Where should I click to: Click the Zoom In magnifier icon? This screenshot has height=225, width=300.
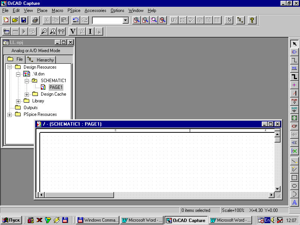tap(136, 20)
